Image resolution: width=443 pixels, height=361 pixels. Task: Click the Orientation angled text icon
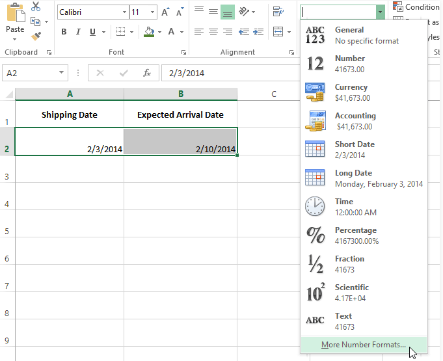pos(244,12)
